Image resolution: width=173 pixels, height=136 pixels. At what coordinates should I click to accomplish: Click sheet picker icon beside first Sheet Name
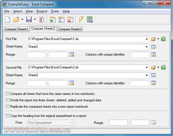[153, 46]
